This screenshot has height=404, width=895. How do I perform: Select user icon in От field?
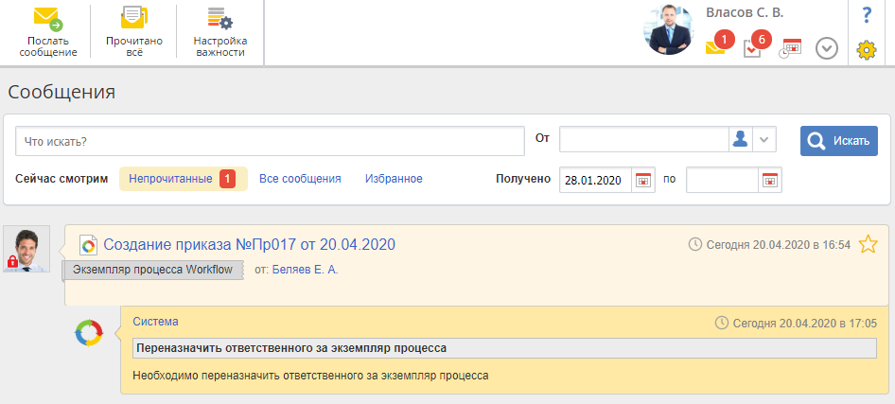click(741, 140)
